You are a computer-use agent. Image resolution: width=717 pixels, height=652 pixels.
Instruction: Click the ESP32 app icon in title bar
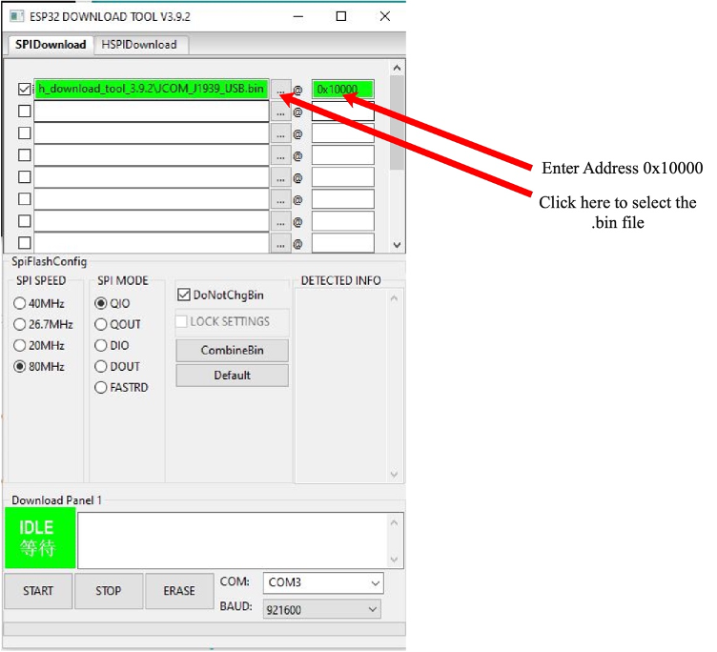point(14,16)
